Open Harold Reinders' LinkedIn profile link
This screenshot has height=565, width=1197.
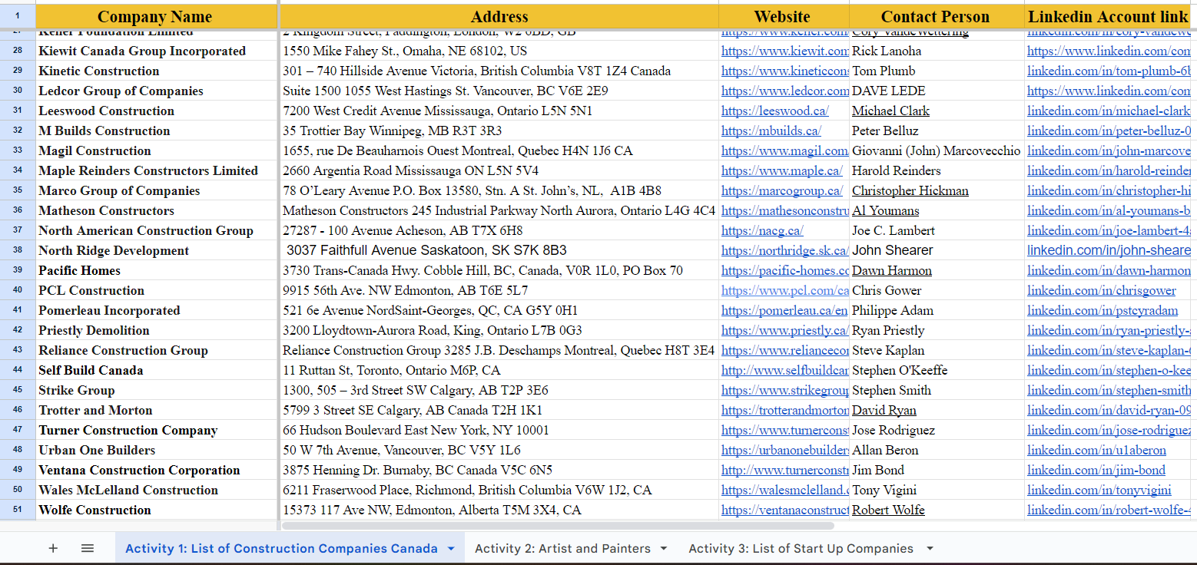[x=1109, y=171]
